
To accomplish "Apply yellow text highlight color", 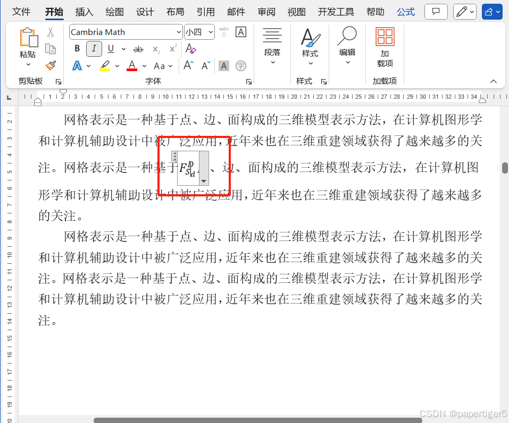I will pos(105,66).
